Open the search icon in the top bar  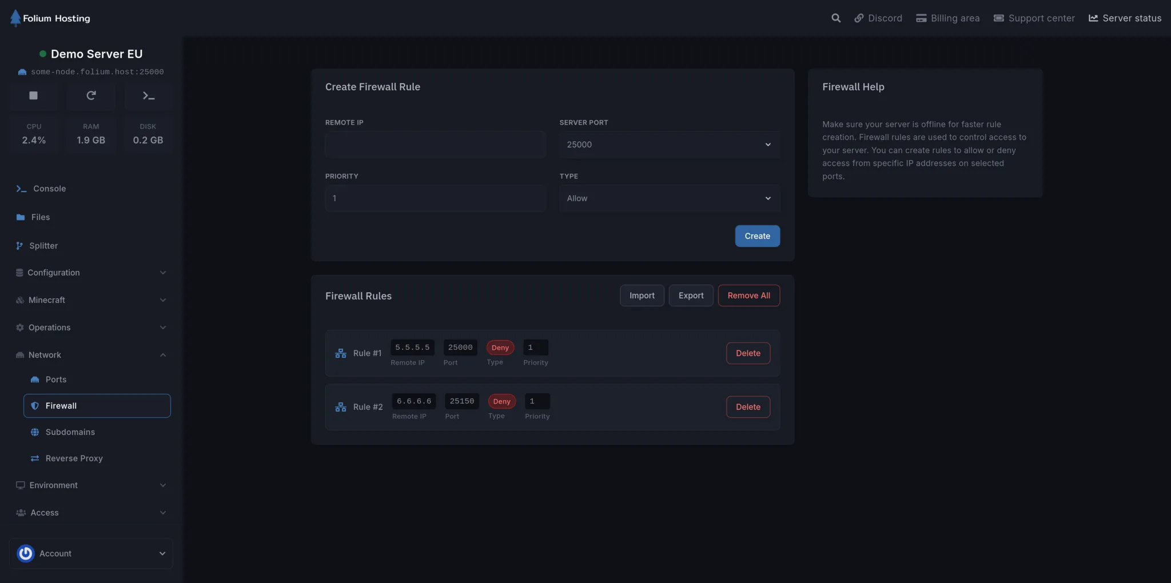click(836, 18)
